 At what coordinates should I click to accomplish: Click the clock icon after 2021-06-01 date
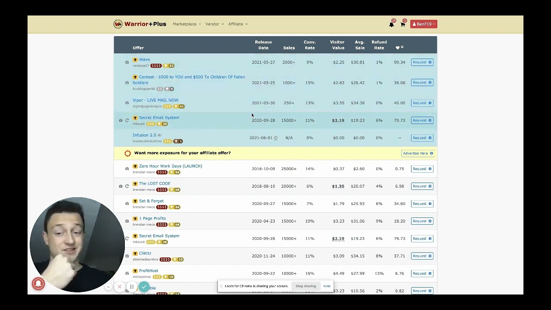coord(275,138)
